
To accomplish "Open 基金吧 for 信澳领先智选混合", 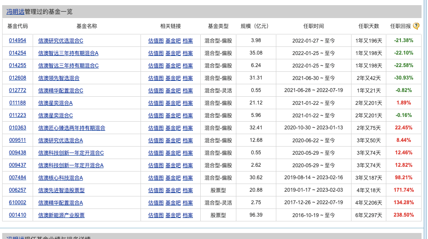I will point(173,78).
